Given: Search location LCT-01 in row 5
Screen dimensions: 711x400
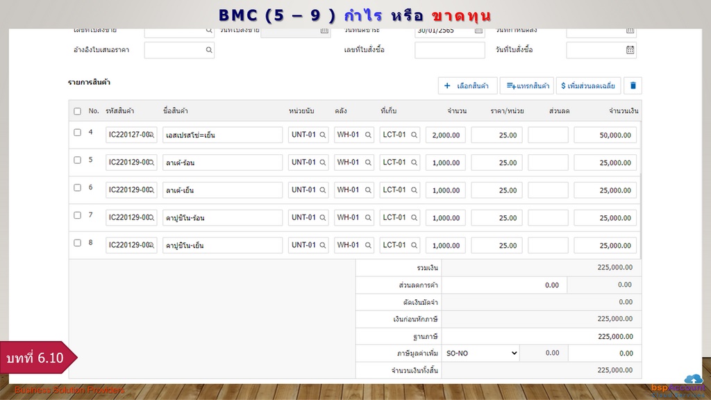Looking at the screenshot, I should coord(414,162).
